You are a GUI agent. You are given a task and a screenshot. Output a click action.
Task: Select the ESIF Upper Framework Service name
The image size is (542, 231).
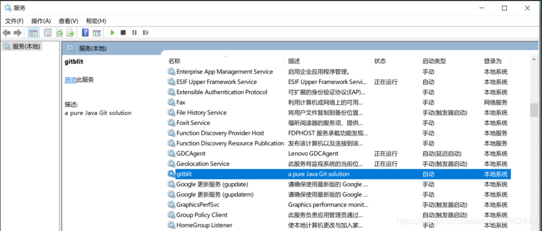(x=216, y=82)
